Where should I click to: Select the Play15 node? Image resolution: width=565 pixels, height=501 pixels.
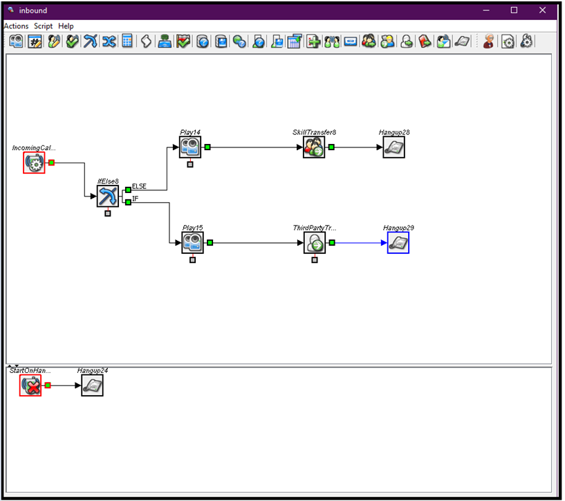192,243
